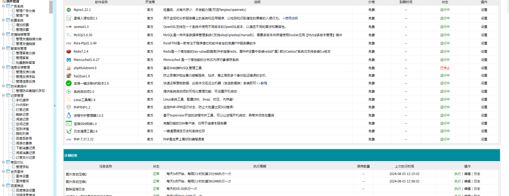Viewport: 509px width, 196px height.
Task: Collapse the 会员宣传 tree node
Action: (x=3, y=171)
